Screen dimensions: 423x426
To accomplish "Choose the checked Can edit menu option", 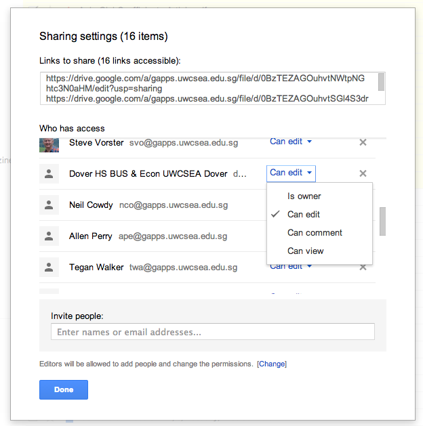I will click(304, 215).
